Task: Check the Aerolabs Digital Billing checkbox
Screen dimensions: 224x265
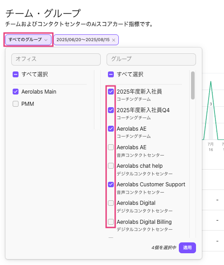Action: coord(111,222)
